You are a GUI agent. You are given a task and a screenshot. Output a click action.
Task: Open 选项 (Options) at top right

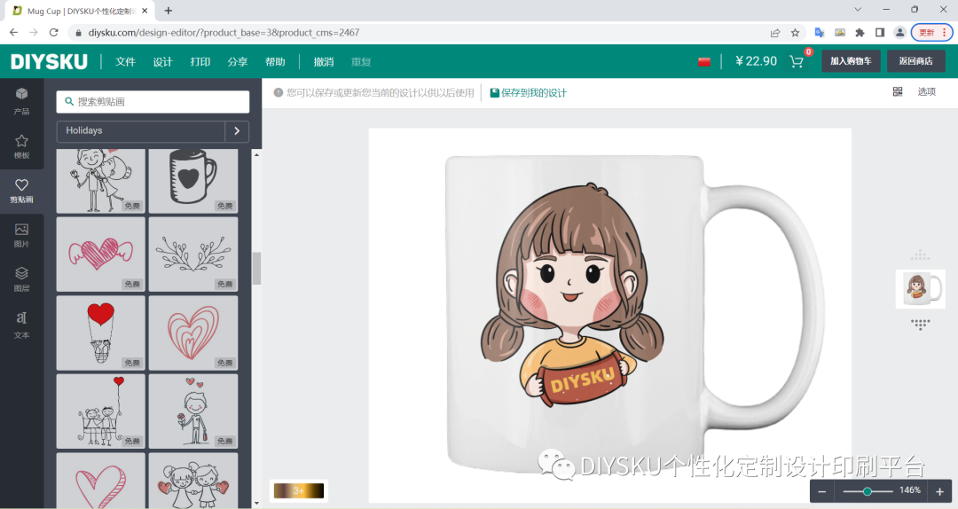tap(926, 91)
